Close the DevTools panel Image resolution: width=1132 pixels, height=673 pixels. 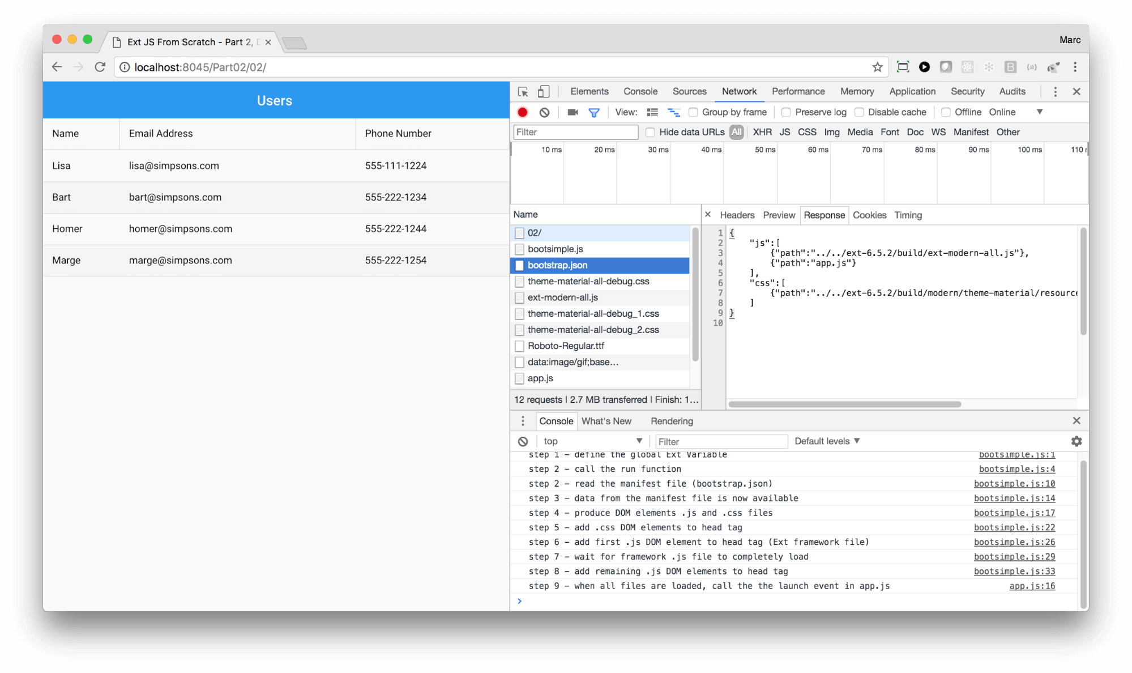[x=1077, y=91]
